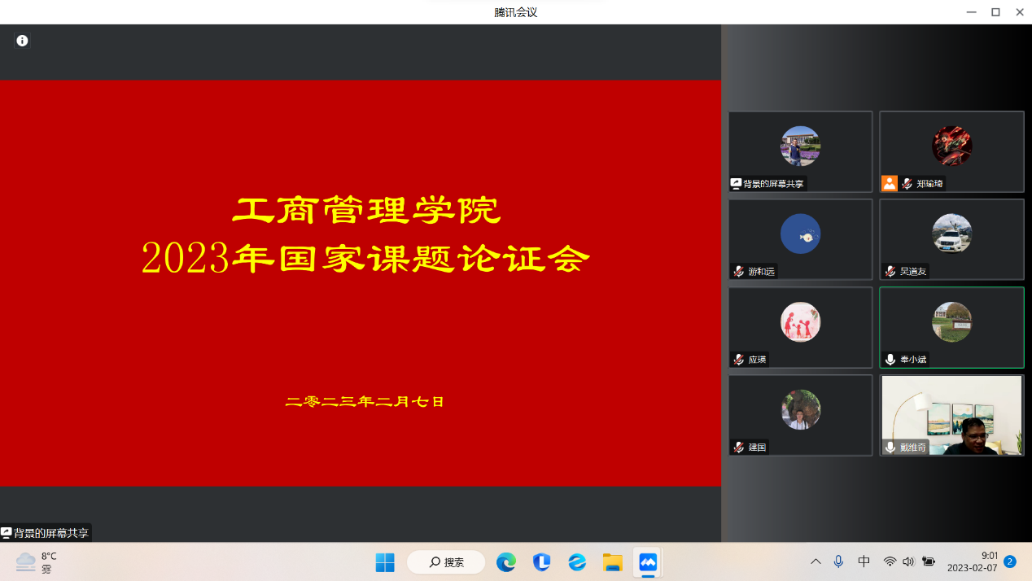Click the muted mic icon beside 建国
The width and height of the screenshot is (1032, 581).
pos(739,448)
